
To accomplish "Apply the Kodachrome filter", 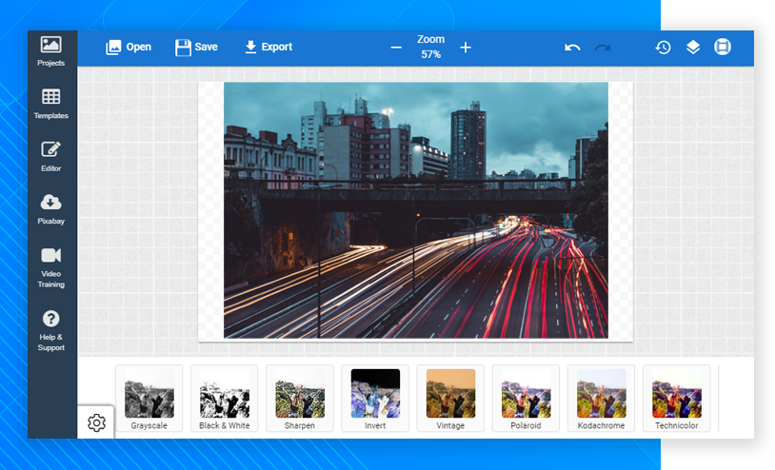I will (601, 399).
